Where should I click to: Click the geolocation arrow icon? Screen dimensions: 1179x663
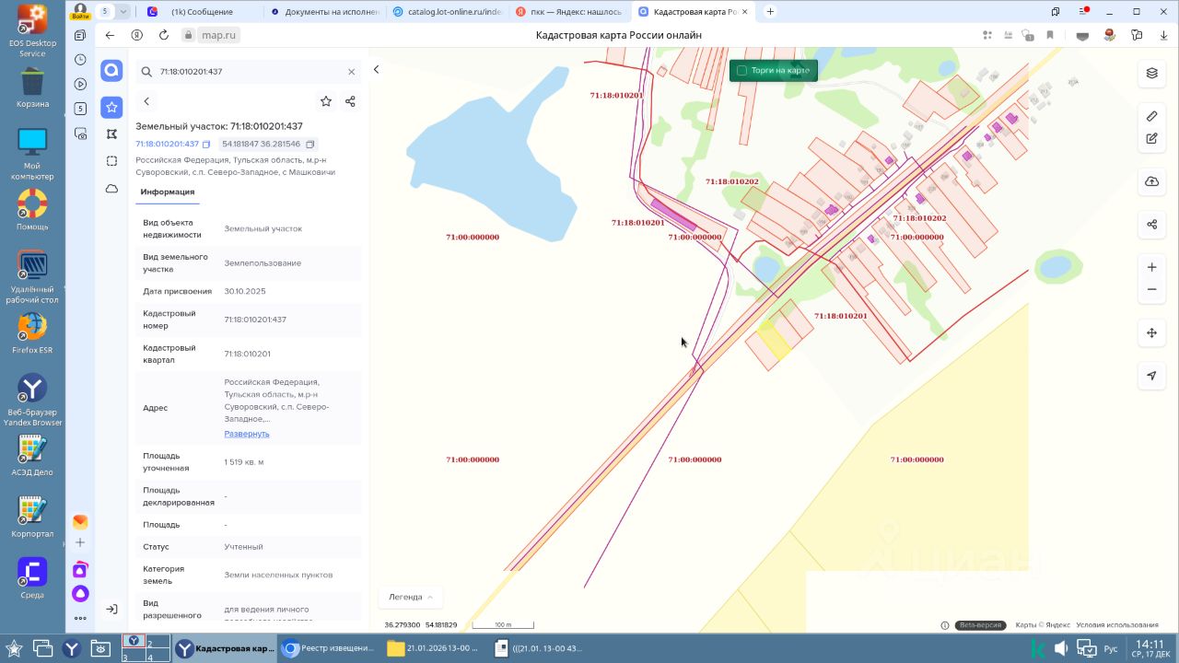[1151, 376]
